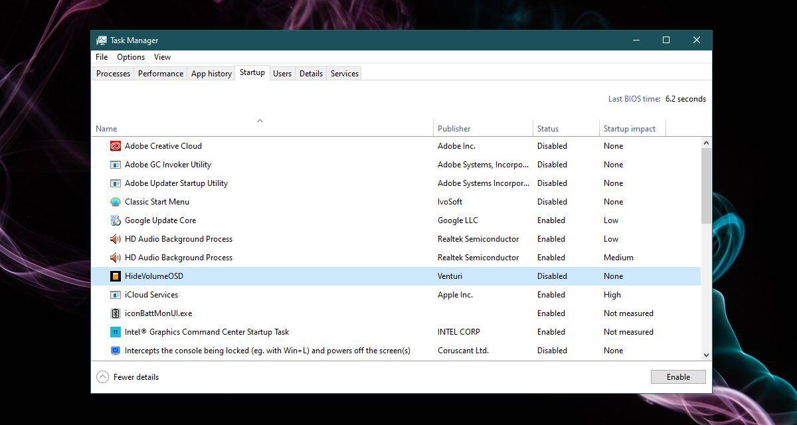Click the Adobe Creative Cloud icon

click(x=116, y=146)
